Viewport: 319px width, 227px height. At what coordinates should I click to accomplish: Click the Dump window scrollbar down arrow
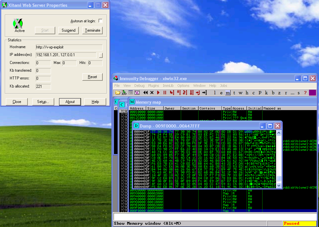[279, 185]
